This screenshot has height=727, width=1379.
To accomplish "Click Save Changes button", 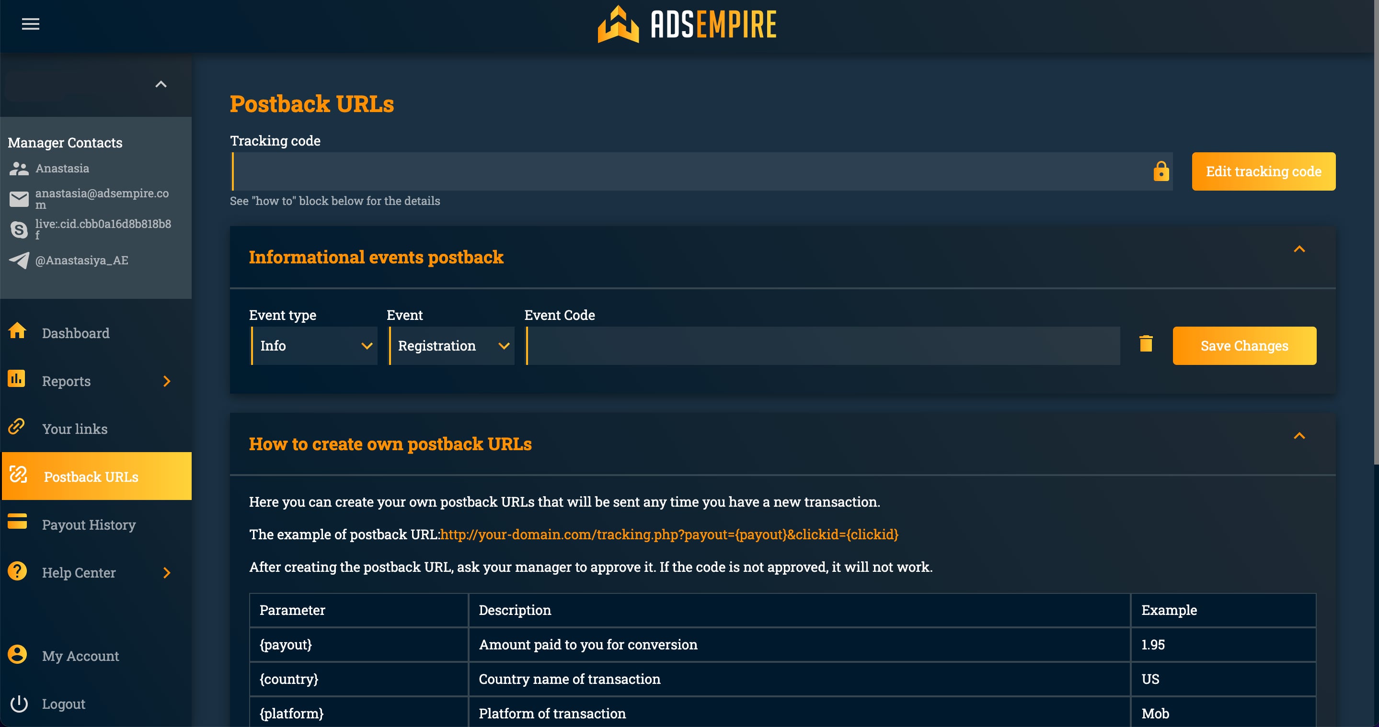I will pyautogui.click(x=1244, y=346).
